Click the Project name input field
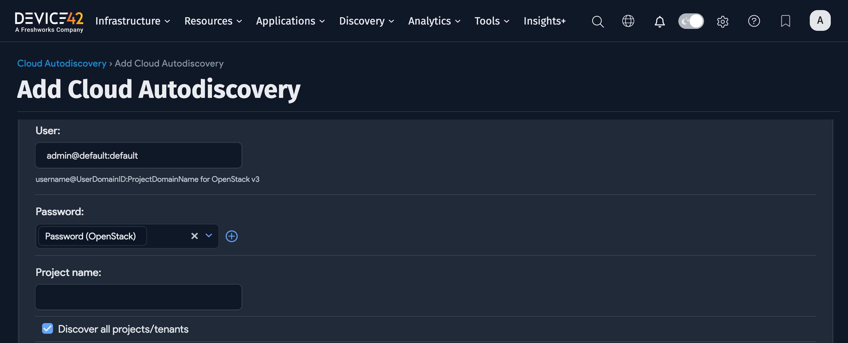848x343 pixels. click(138, 297)
